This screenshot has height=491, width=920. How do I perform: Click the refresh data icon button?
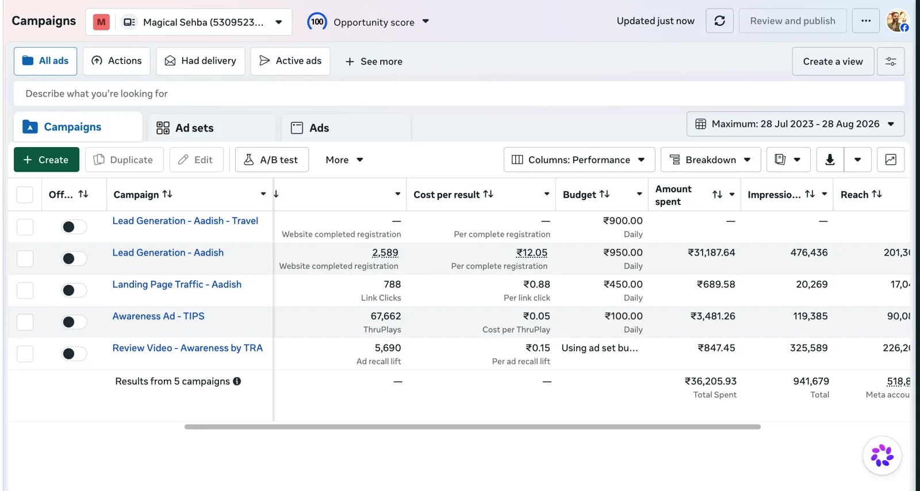click(x=719, y=21)
